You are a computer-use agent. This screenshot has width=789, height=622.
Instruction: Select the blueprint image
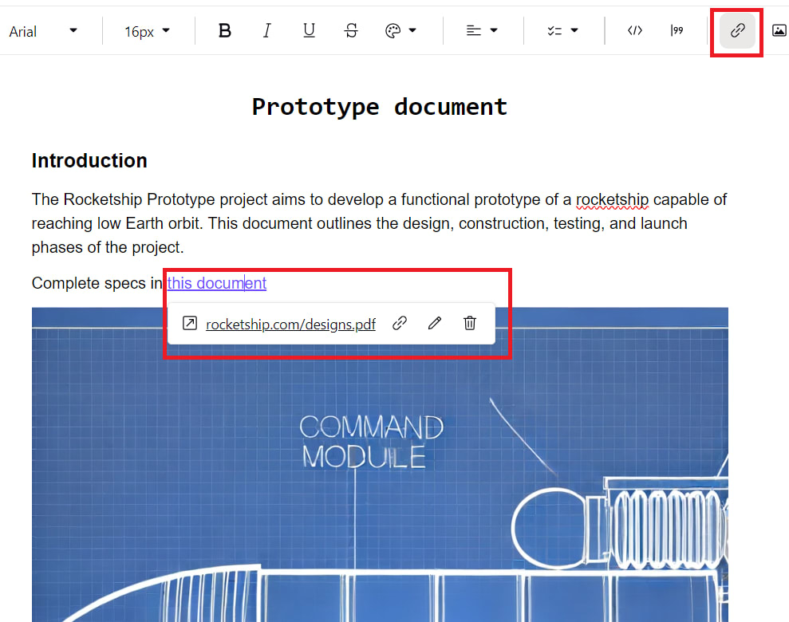(x=380, y=465)
